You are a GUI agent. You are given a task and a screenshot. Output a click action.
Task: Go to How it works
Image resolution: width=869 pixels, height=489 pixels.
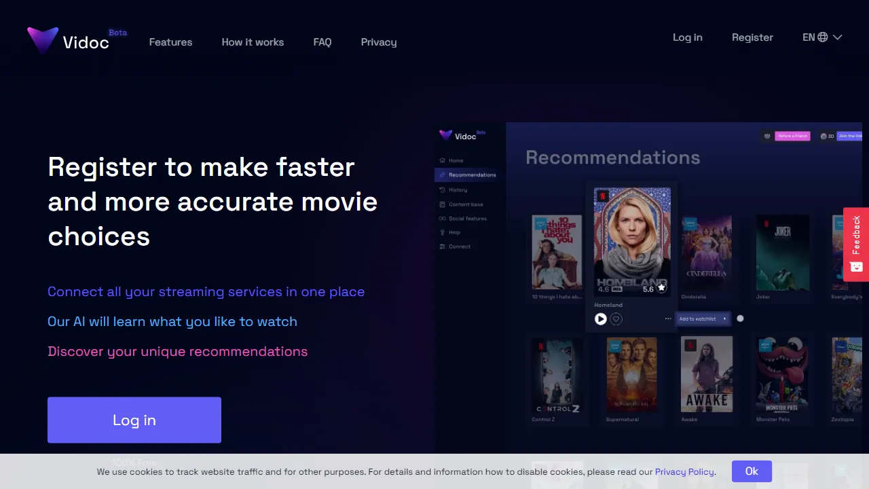pos(253,42)
